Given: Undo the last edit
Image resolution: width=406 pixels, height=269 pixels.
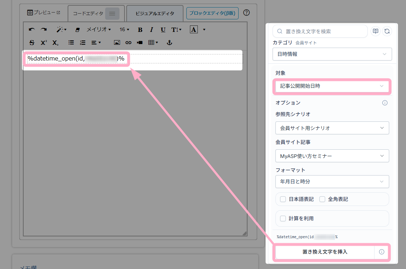Looking at the screenshot, I should [x=32, y=29].
